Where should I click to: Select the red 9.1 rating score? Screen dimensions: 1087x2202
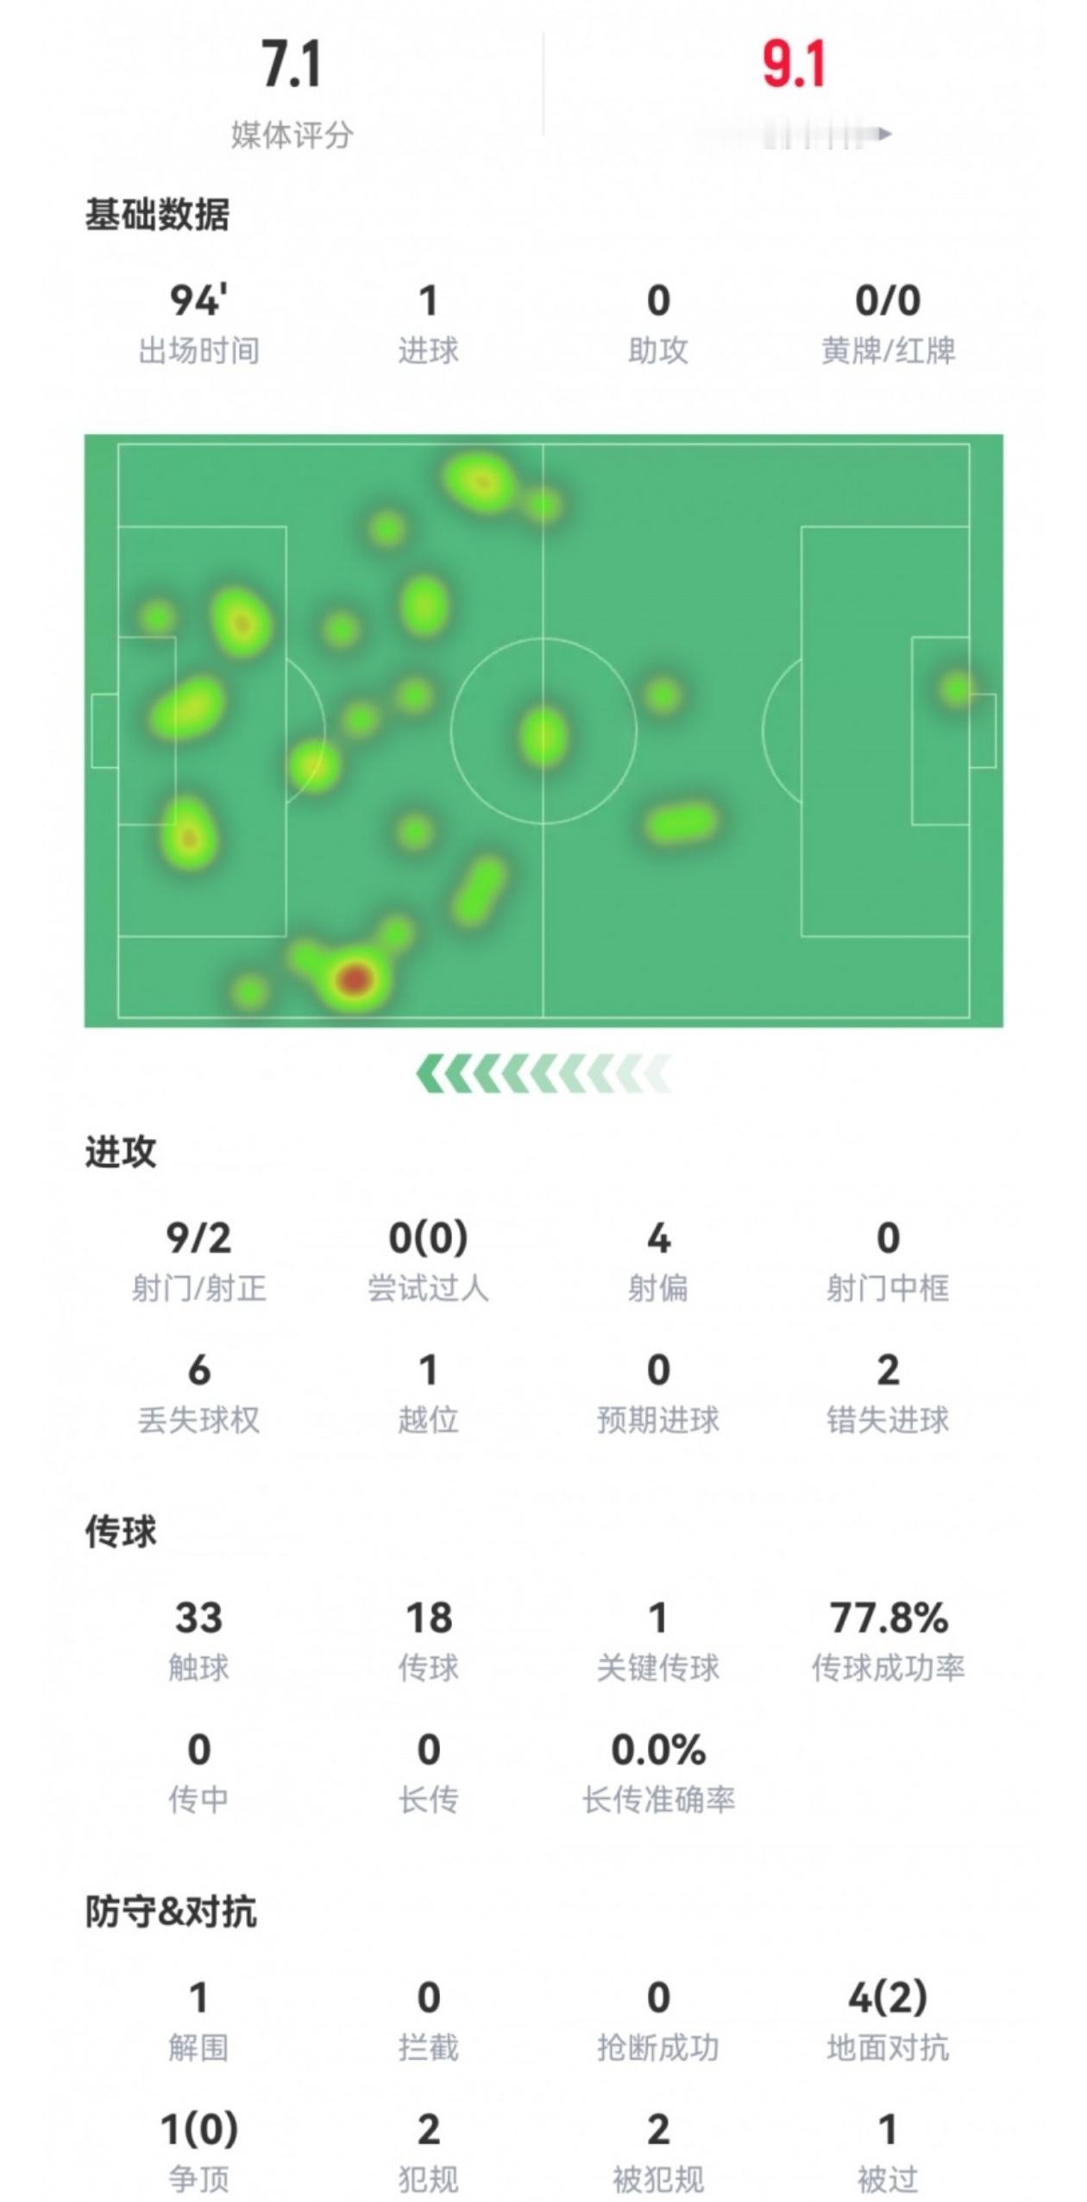pos(794,65)
